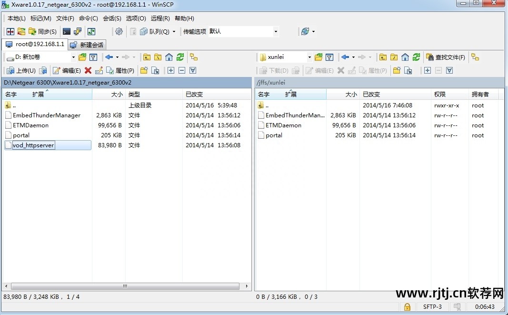Open the 选项(O) menu
This screenshot has width=508, height=315.
click(136, 19)
